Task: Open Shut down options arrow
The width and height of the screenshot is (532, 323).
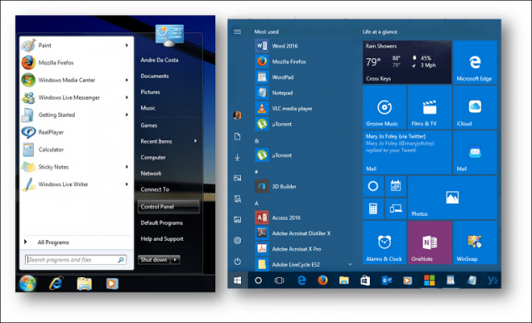Action: tap(175, 260)
